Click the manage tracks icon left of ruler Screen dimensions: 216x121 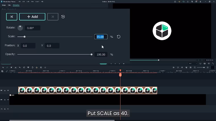2,71
